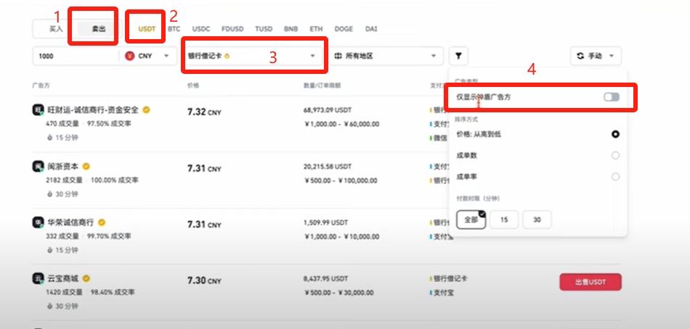Click the red CNY currency icon

tap(130, 56)
